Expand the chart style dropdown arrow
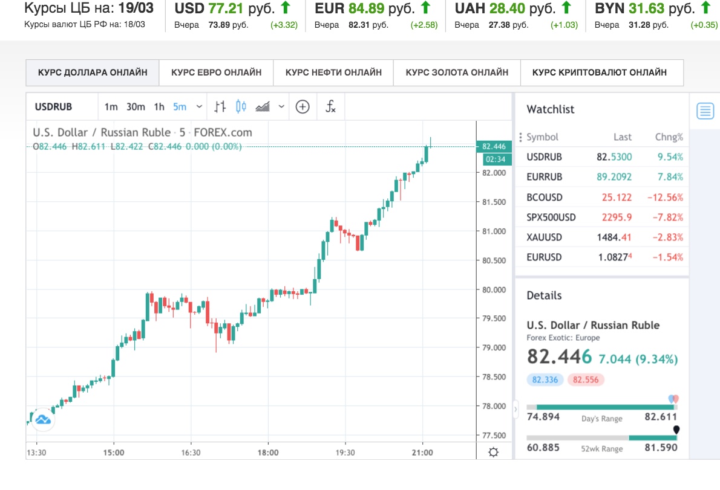 [x=281, y=106]
